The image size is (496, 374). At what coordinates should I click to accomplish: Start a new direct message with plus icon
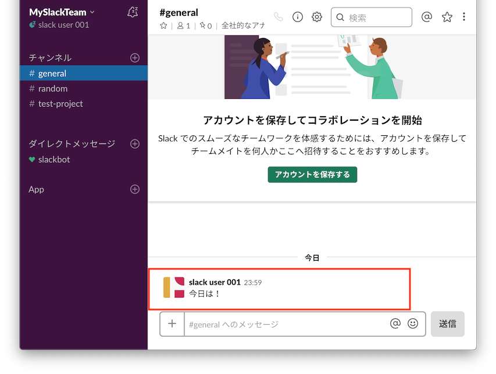click(135, 143)
